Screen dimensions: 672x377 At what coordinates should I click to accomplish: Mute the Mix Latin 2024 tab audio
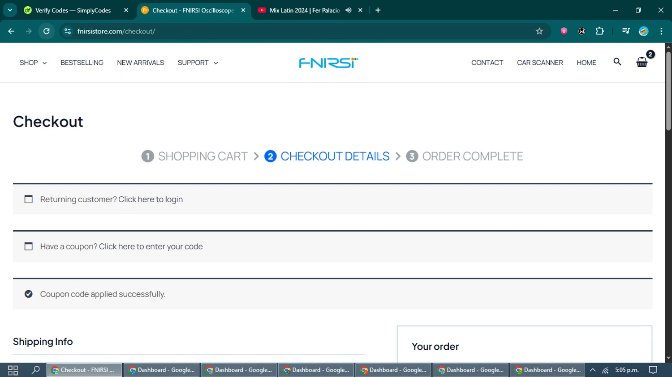349,10
